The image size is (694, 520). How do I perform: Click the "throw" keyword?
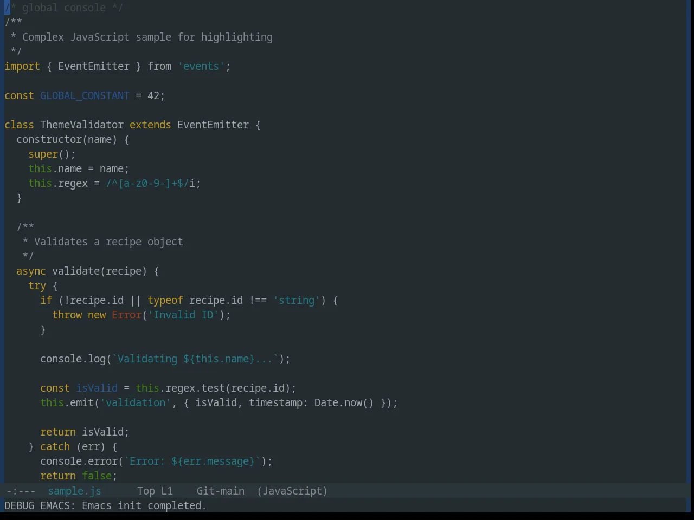pos(67,315)
